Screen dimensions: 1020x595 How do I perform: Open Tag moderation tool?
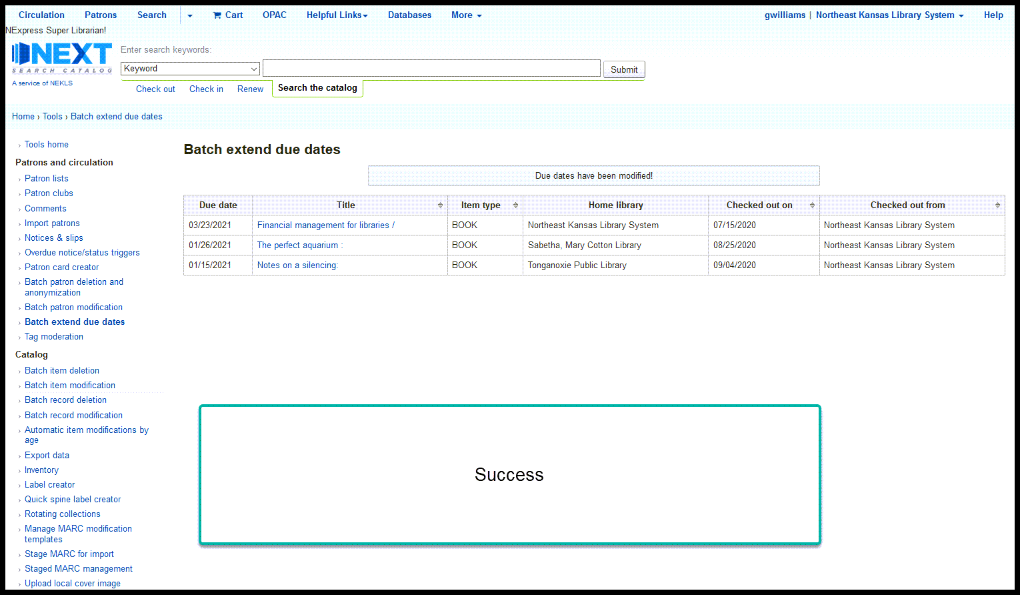[54, 336]
